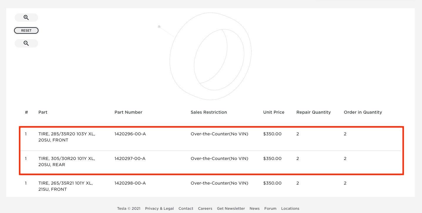Click the # column header
422x213 pixels.
point(26,112)
